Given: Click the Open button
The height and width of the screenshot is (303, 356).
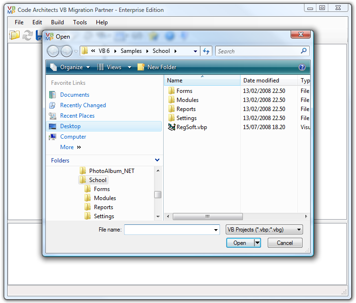Looking at the screenshot, I should coord(240,243).
